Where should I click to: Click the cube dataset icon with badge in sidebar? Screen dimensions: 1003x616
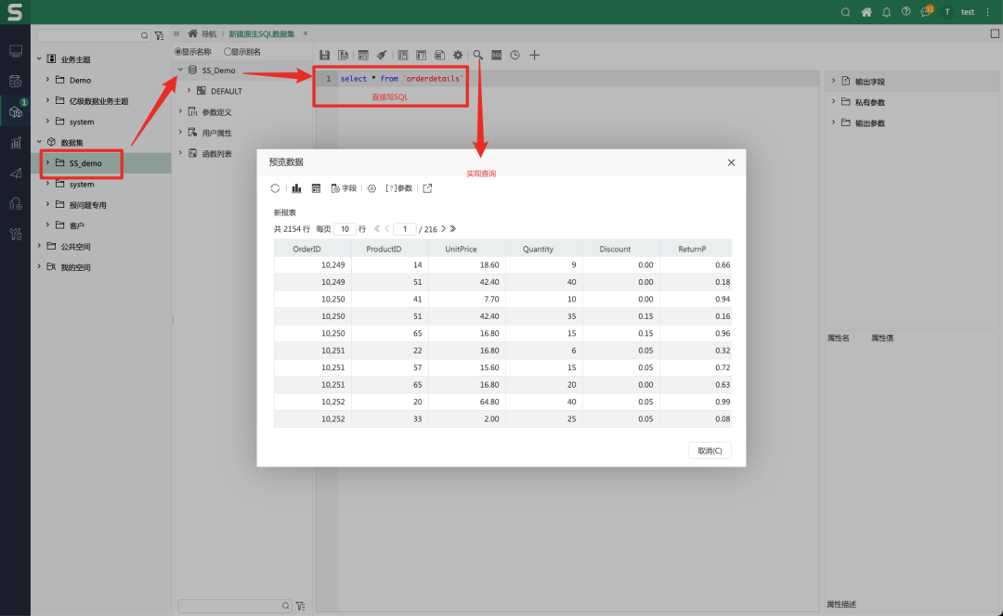(x=16, y=111)
